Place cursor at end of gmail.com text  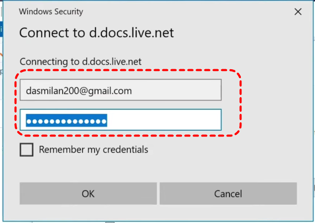(x=132, y=91)
